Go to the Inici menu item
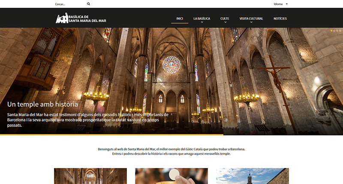 click(180, 18)
